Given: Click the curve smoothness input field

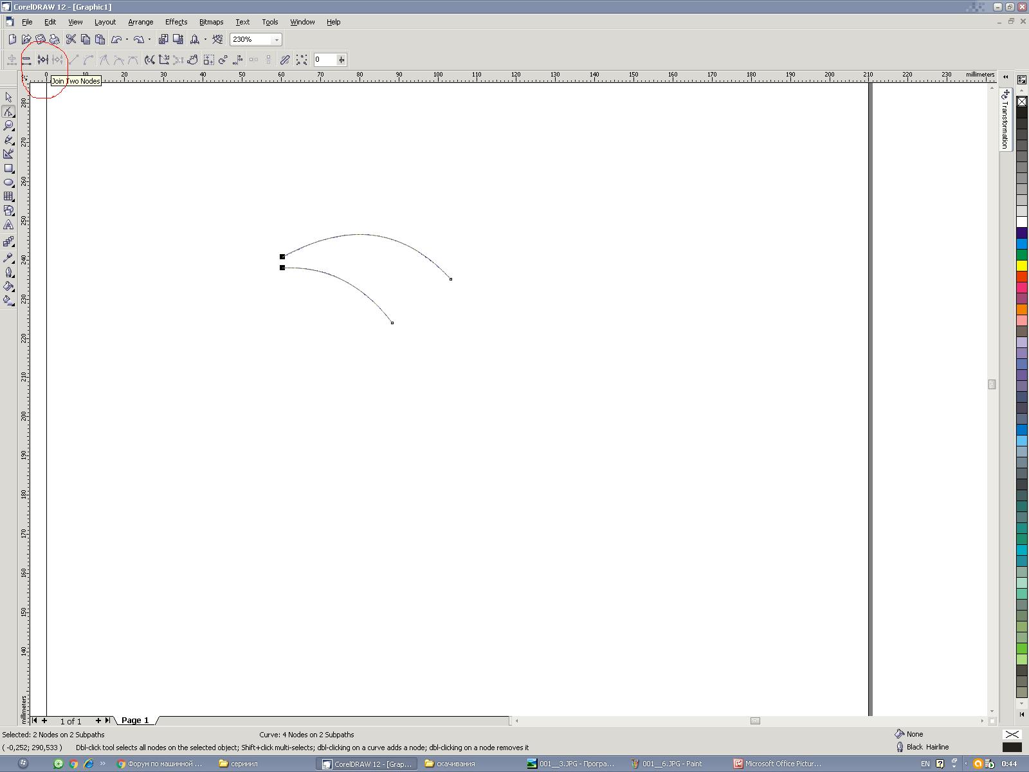Looking at the screenshot, I should [x=325, y=60].
